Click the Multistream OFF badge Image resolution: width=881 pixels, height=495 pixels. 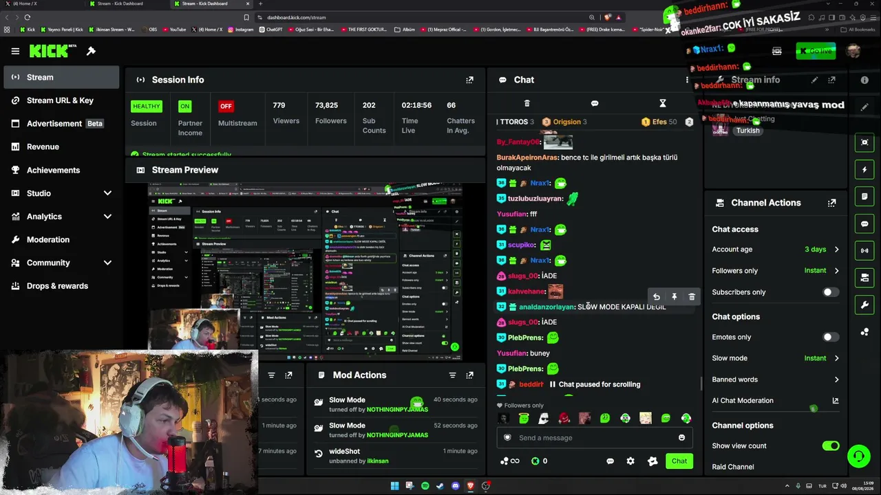click(x=226, y=106)
